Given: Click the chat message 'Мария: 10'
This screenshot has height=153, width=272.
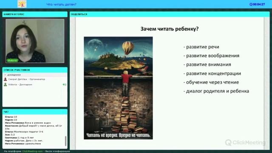Looking at the screenshot, I should click(x=11, y=120).
